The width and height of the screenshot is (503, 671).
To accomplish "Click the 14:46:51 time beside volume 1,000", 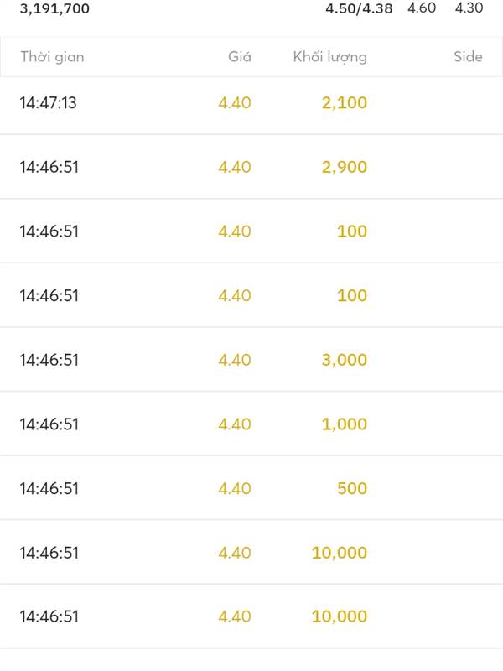I will click(x=49, y=424).
